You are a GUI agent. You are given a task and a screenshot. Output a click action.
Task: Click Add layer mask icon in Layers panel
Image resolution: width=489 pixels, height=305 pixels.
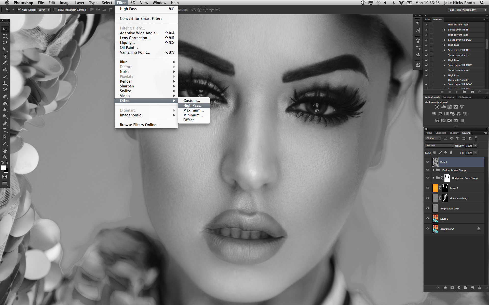tap(452, 288)
